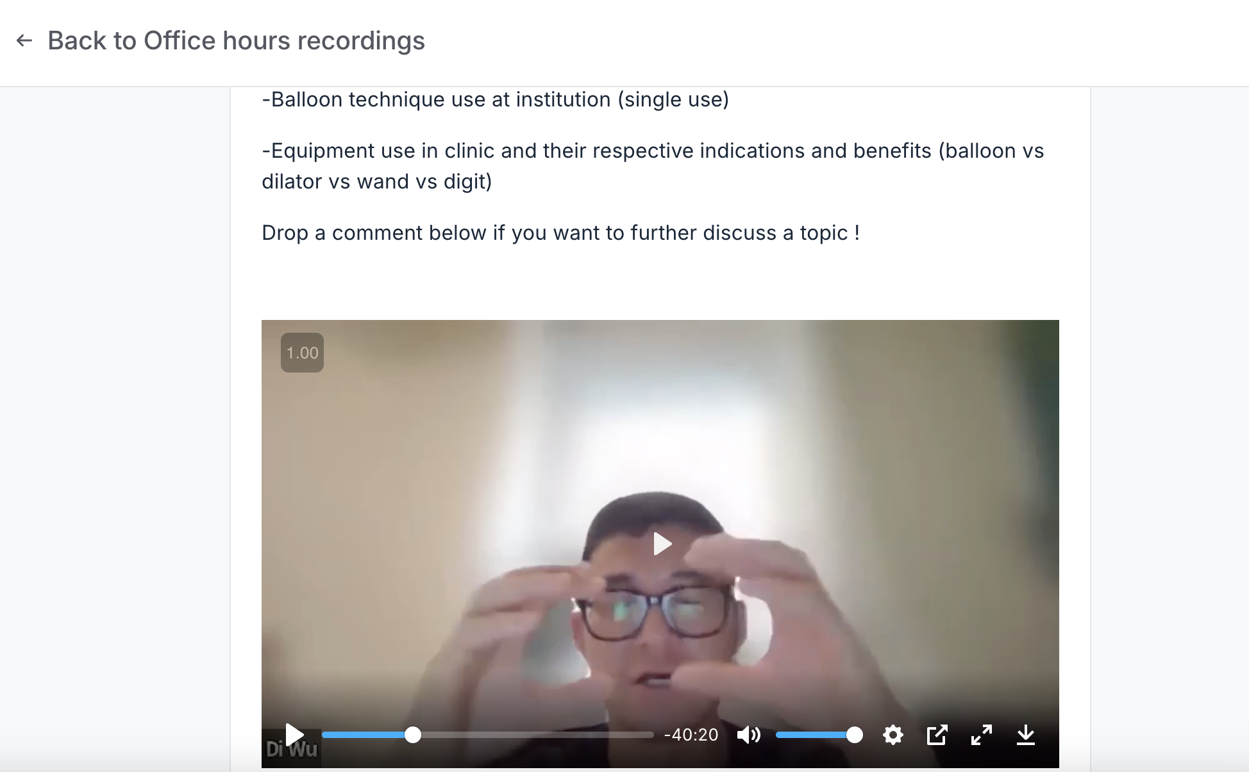Toggle the -40:20 remaining time display
The image size is (1249, 772).
[x=691, y=735]
